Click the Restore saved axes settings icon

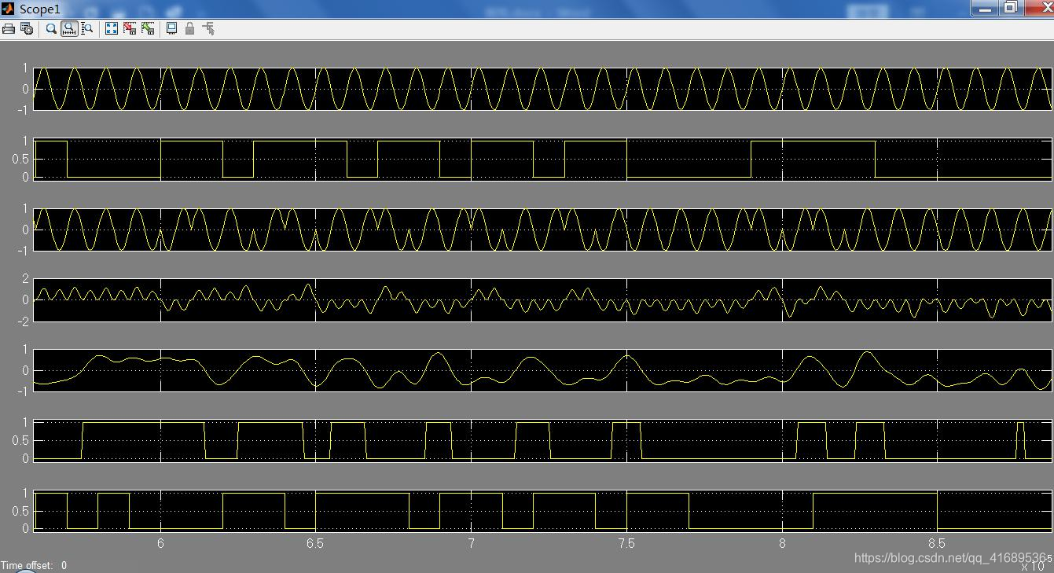pyautogui.click(x=148, y=29)
